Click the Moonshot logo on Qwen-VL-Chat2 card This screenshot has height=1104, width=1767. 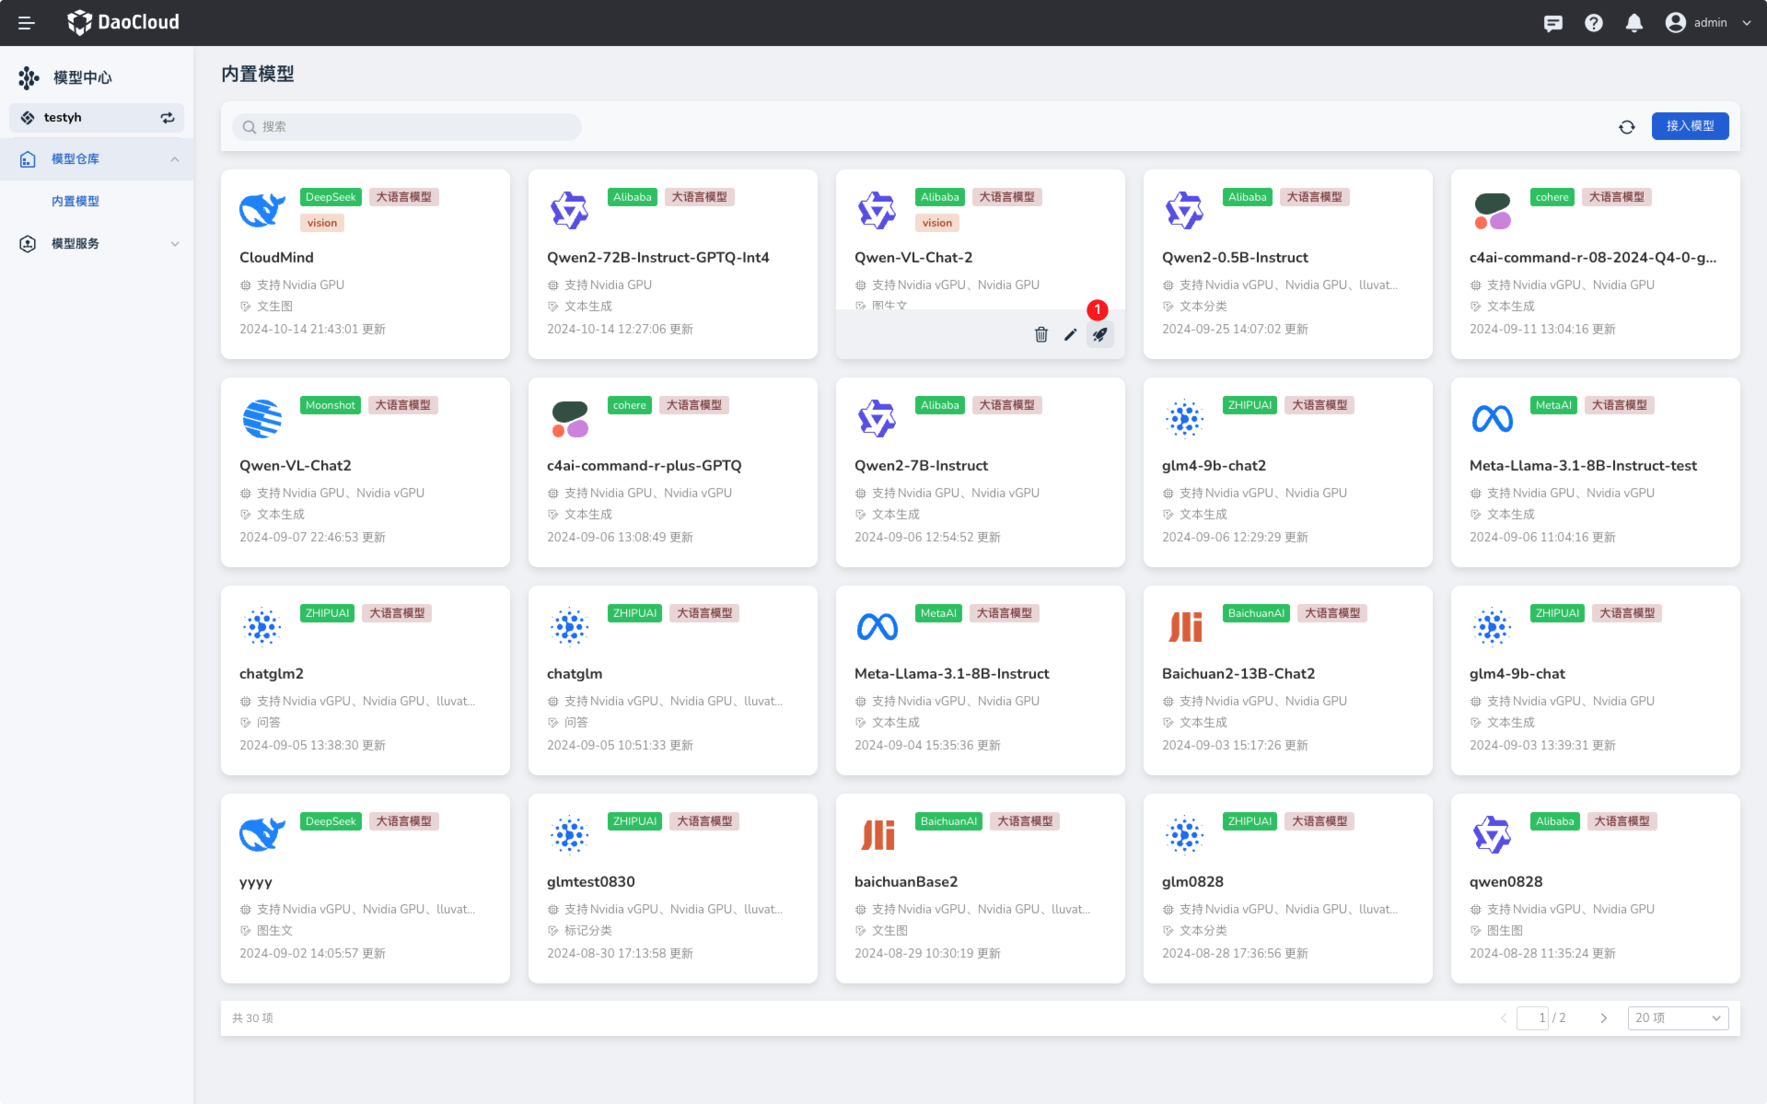click(x=262, y=419)
